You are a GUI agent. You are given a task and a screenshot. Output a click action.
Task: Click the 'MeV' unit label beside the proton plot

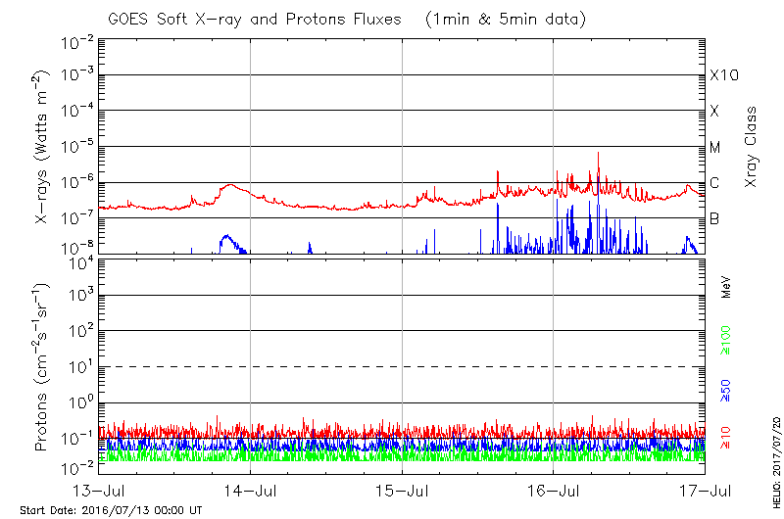726,288
